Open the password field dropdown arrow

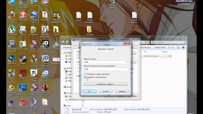click(x=126, y=62)
